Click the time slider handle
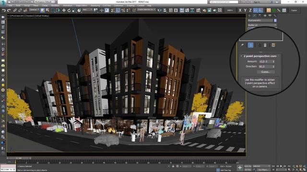The height and width of the screenshot is (172, 307). point(19,158)
